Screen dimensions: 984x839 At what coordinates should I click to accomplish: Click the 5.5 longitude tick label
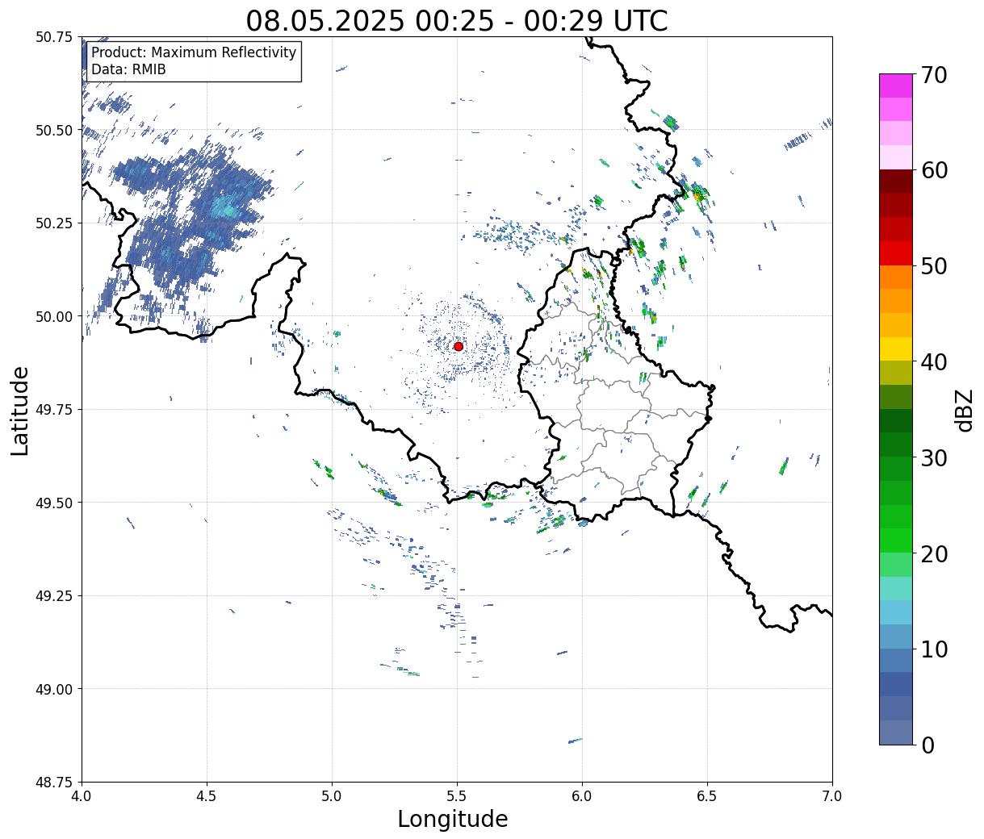(x=457, y=796)
